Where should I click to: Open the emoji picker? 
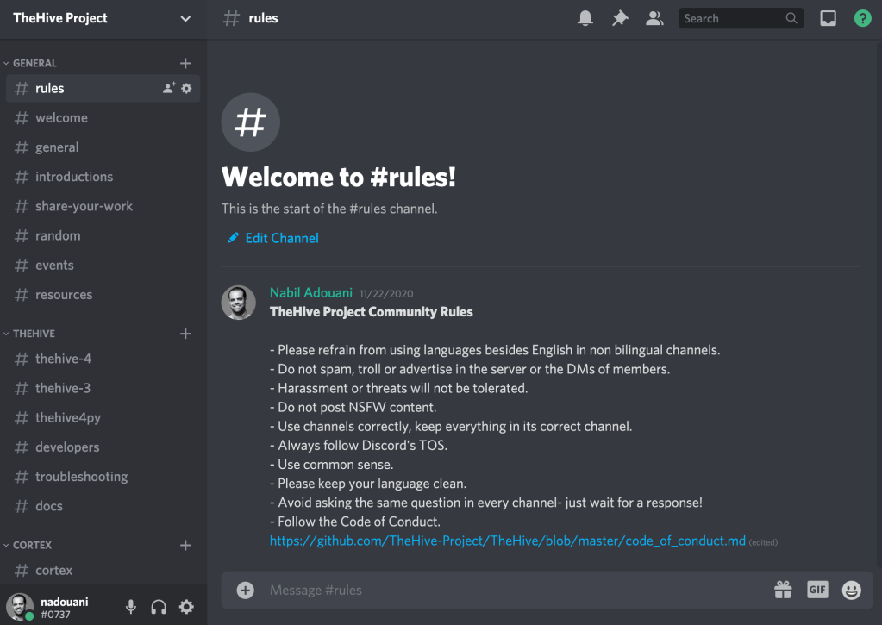852,590
